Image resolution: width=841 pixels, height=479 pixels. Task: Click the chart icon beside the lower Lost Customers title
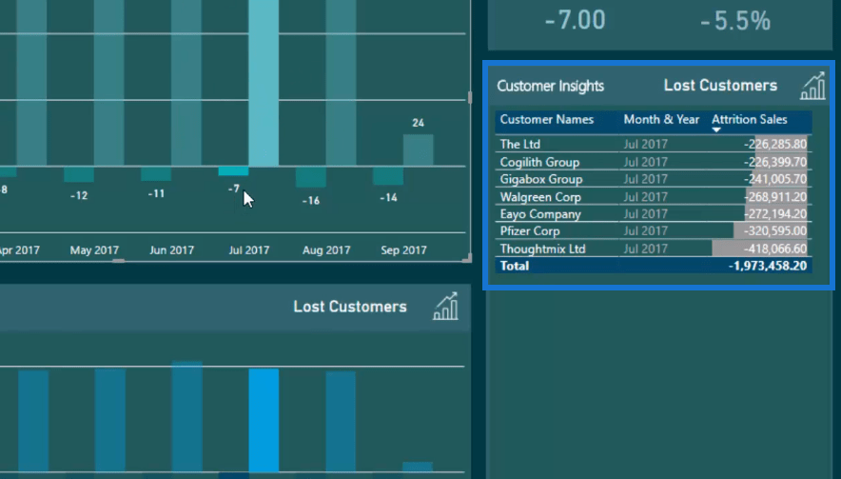pyautogui.click(x=445, y=307)
